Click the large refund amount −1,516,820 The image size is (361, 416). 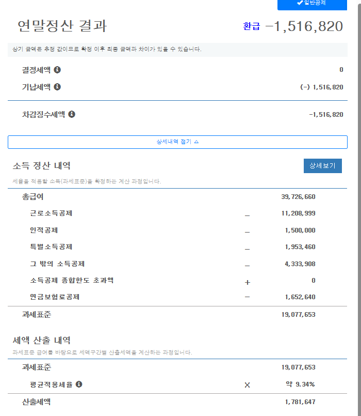(304, 26)
